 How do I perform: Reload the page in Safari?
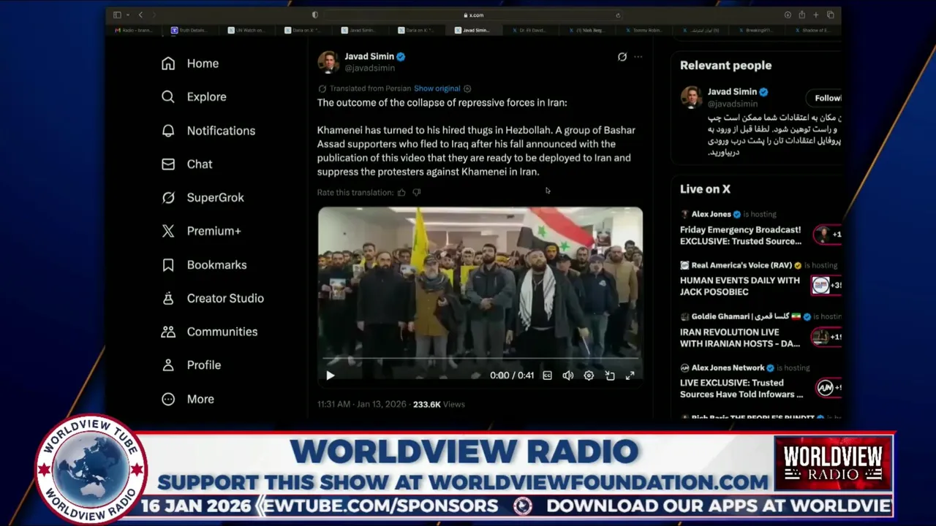(618, 15)
